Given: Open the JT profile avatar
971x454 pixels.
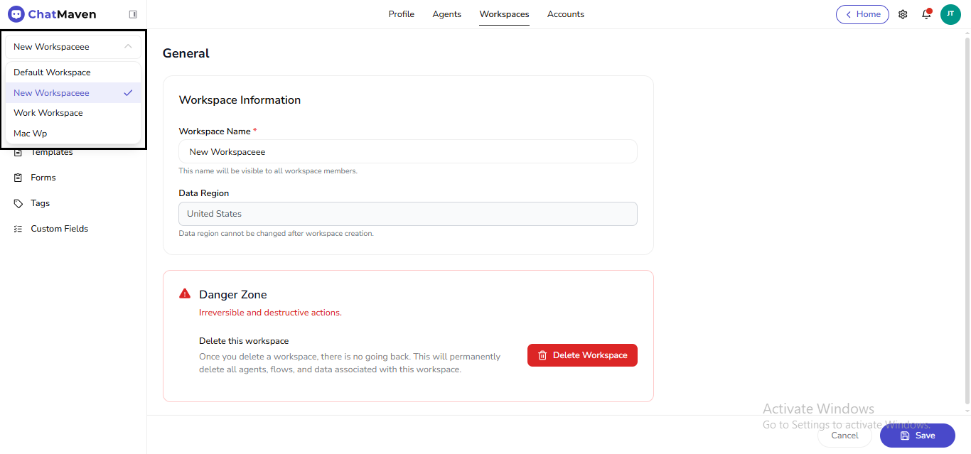Looking at the screenshot, I should (950, 13).
